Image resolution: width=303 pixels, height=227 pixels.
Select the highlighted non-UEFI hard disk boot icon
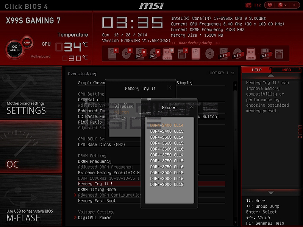click(195, 53)
